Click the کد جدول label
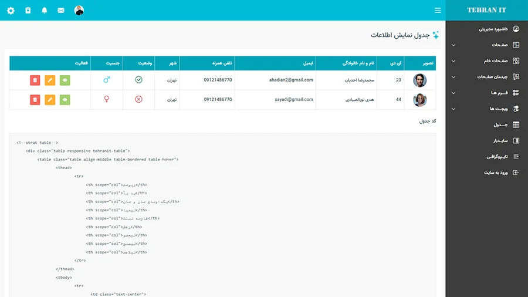 point(428,121)
